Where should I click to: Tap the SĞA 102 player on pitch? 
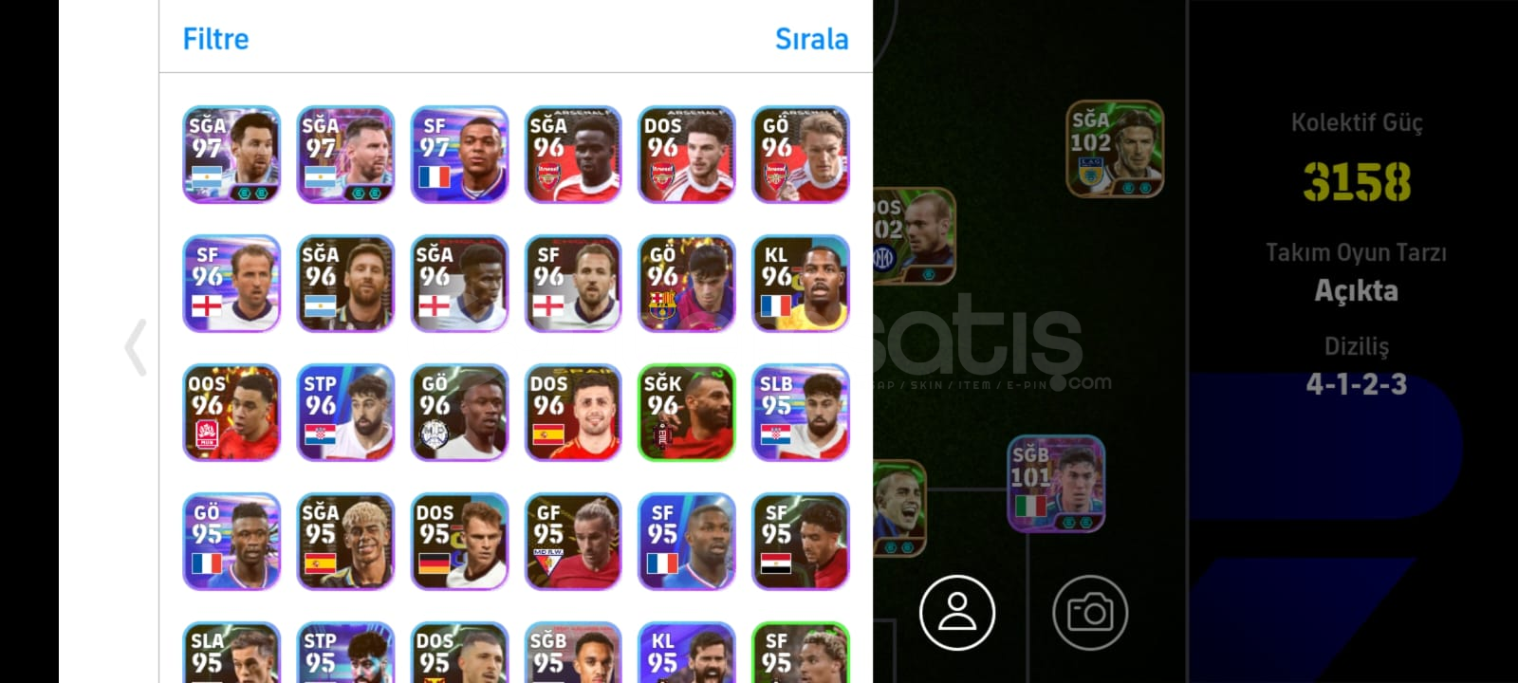1116,149
